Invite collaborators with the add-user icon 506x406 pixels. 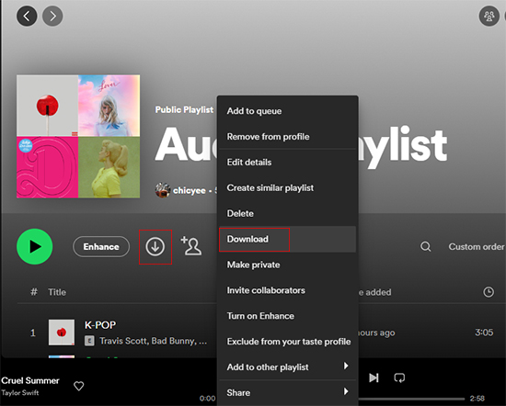pos(191,246)
